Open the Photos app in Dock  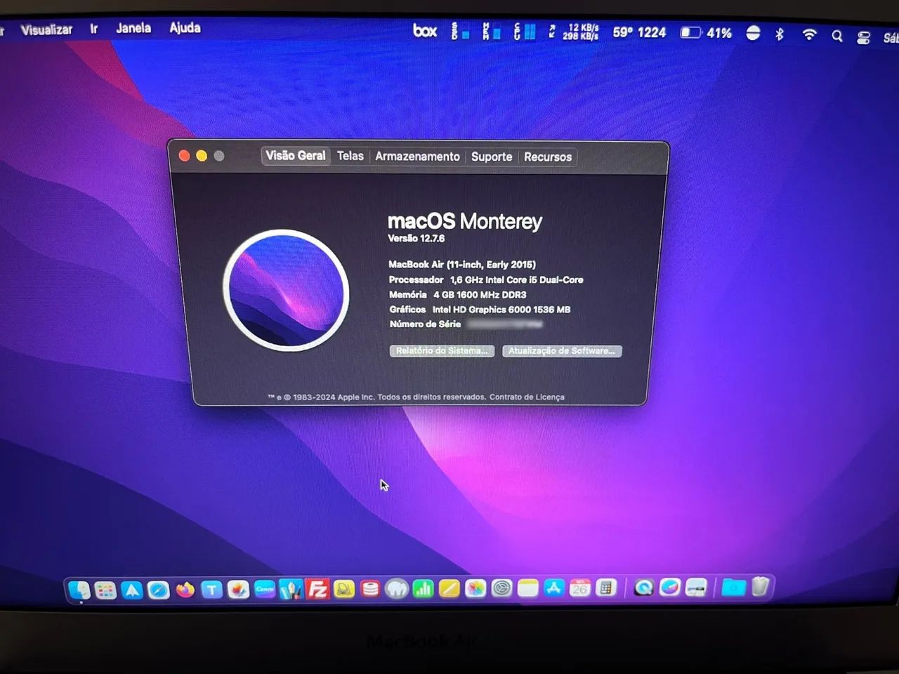click(475, 588)
